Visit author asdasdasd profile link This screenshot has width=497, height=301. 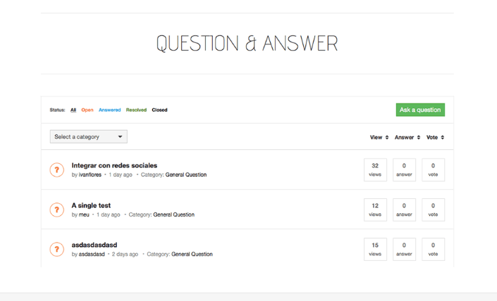(92, 254)
